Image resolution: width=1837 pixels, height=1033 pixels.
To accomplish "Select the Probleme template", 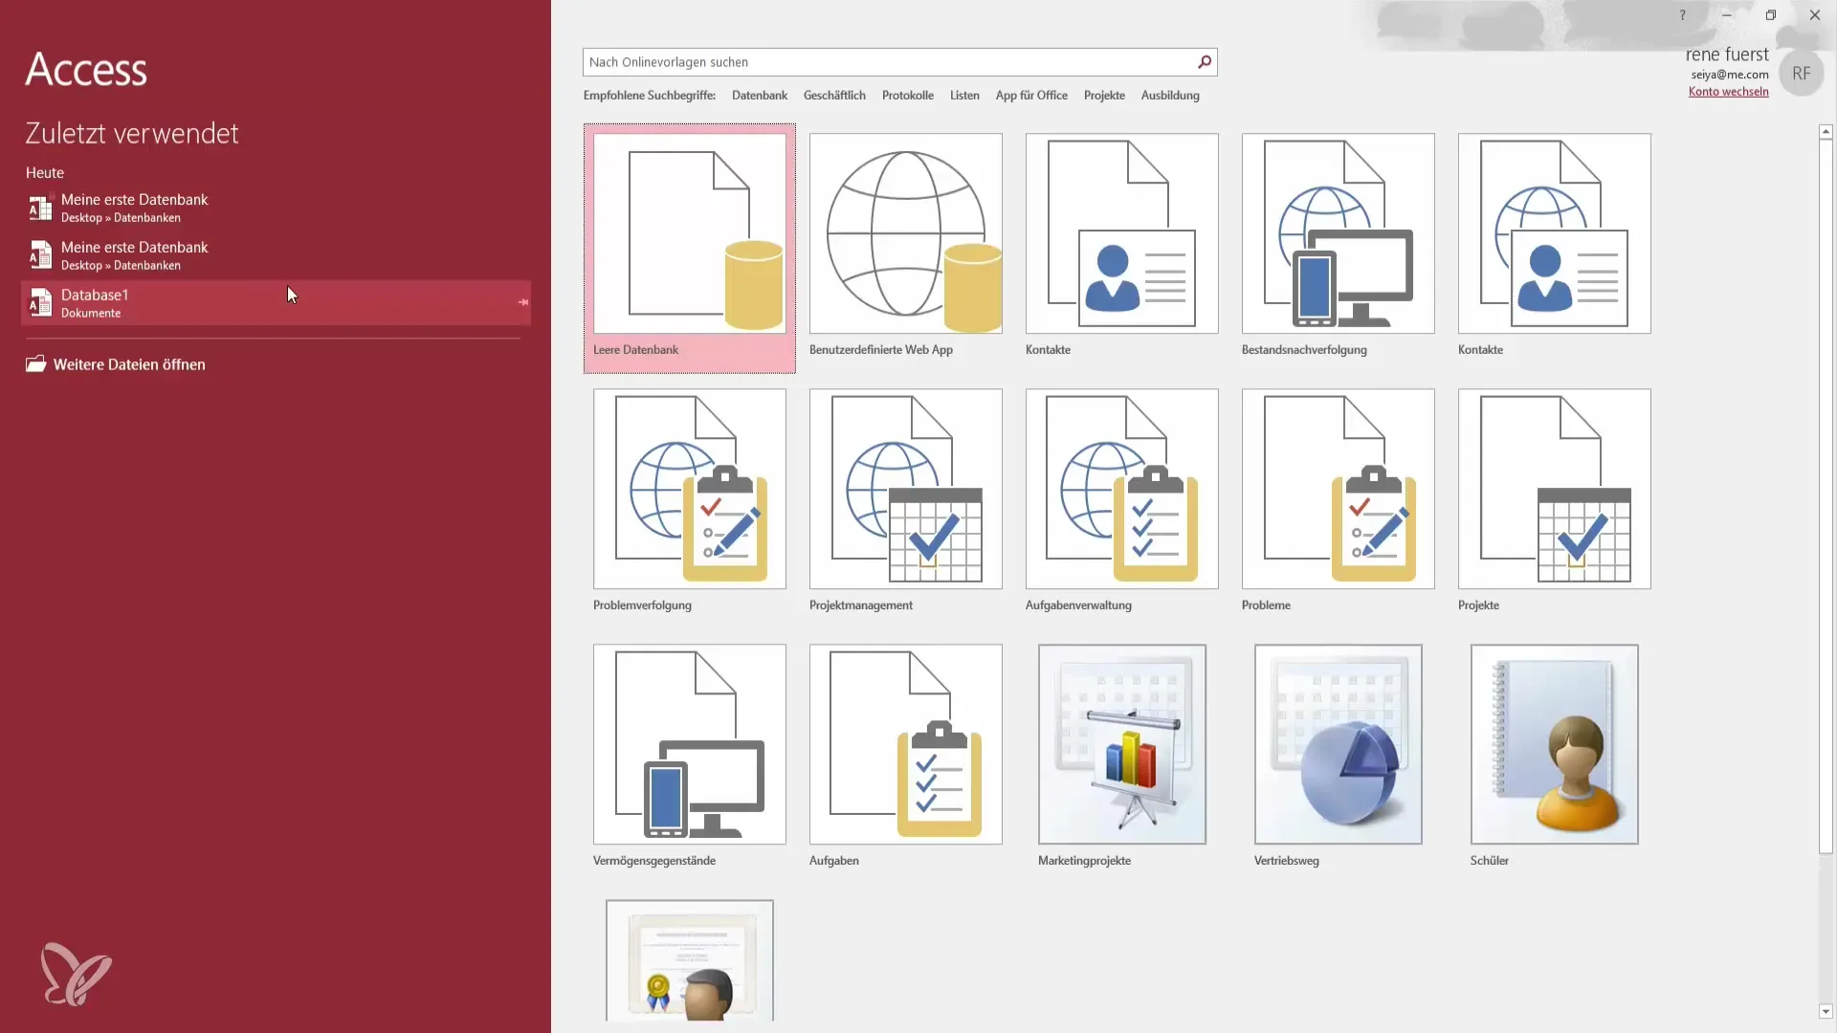I will (1338, 489).
